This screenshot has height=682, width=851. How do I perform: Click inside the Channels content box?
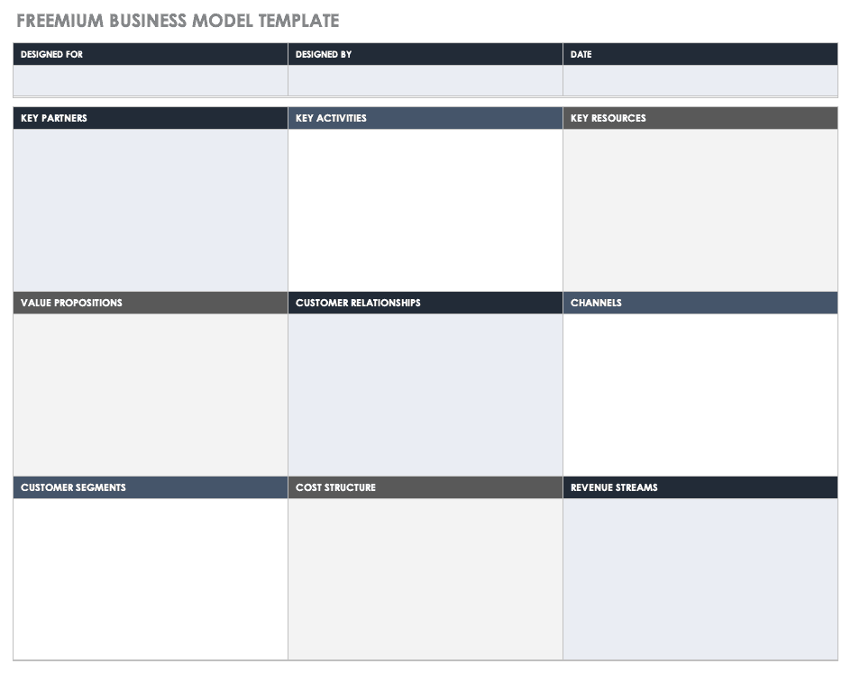[x=700, y=395]
